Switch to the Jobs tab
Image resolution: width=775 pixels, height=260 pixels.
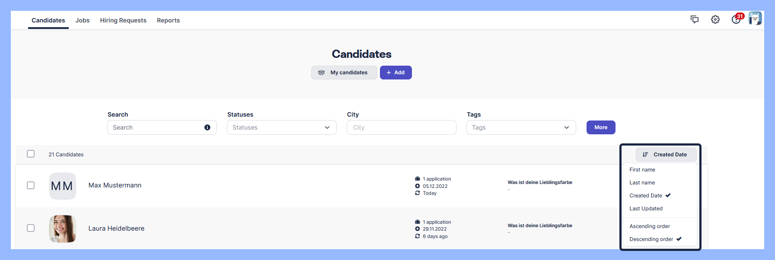83,20
